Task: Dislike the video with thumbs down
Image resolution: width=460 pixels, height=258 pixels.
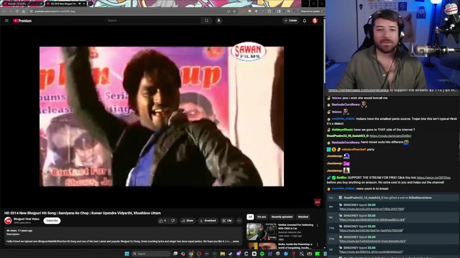Action: pos(173,221)
